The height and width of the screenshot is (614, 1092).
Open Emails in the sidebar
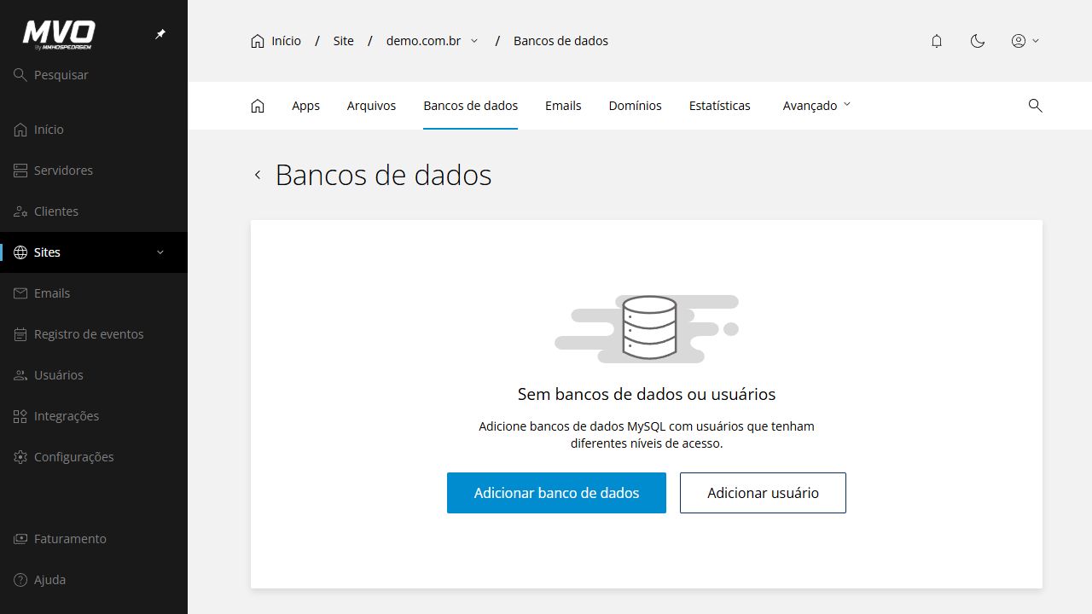pyautogui.click(x=94, y=293)
